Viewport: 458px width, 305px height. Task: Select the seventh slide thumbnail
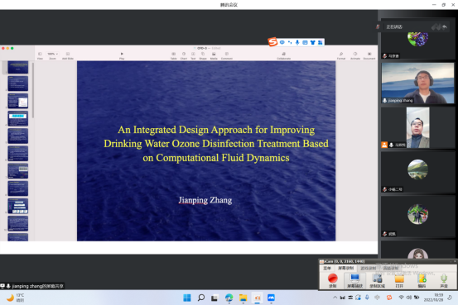point(18,171)
